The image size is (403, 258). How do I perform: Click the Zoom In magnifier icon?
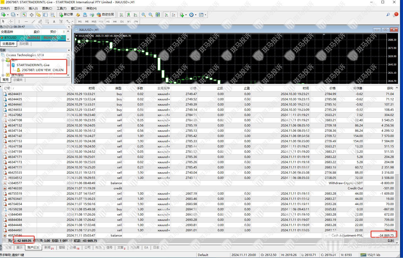pos(144,15)
